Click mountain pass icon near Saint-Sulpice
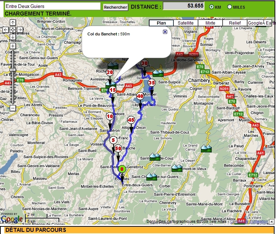Viewport: 276px width, 234px height. point(158,73)
